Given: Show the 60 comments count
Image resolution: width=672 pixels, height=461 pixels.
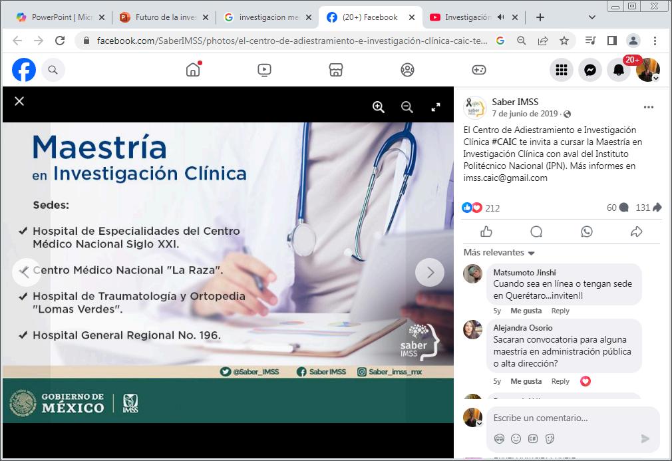Looking at the screenshot, I should point(617,208).
